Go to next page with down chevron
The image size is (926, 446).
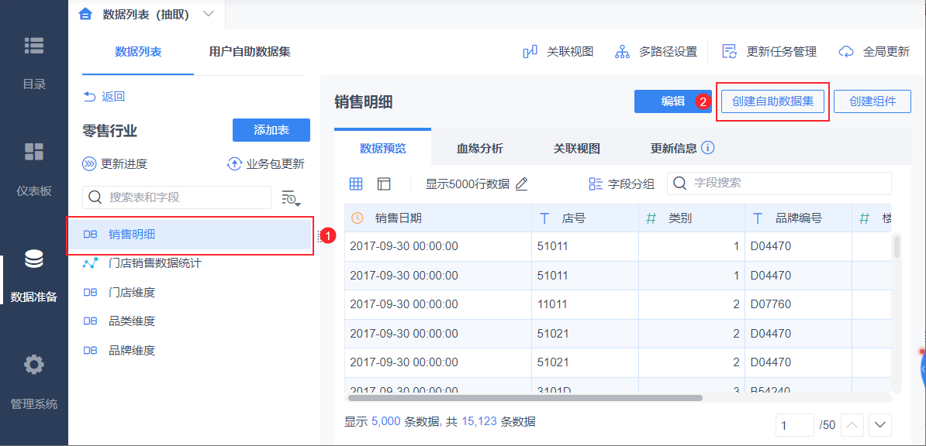(x=880, y=424)
